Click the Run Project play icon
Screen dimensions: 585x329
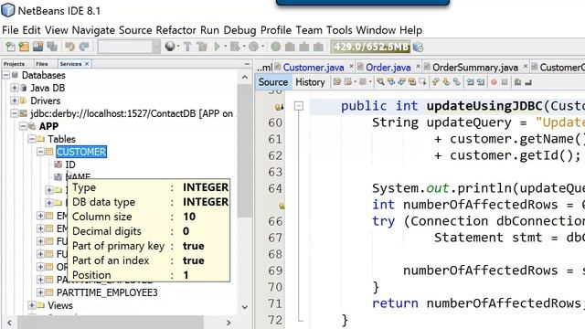[x=217, y=47]
